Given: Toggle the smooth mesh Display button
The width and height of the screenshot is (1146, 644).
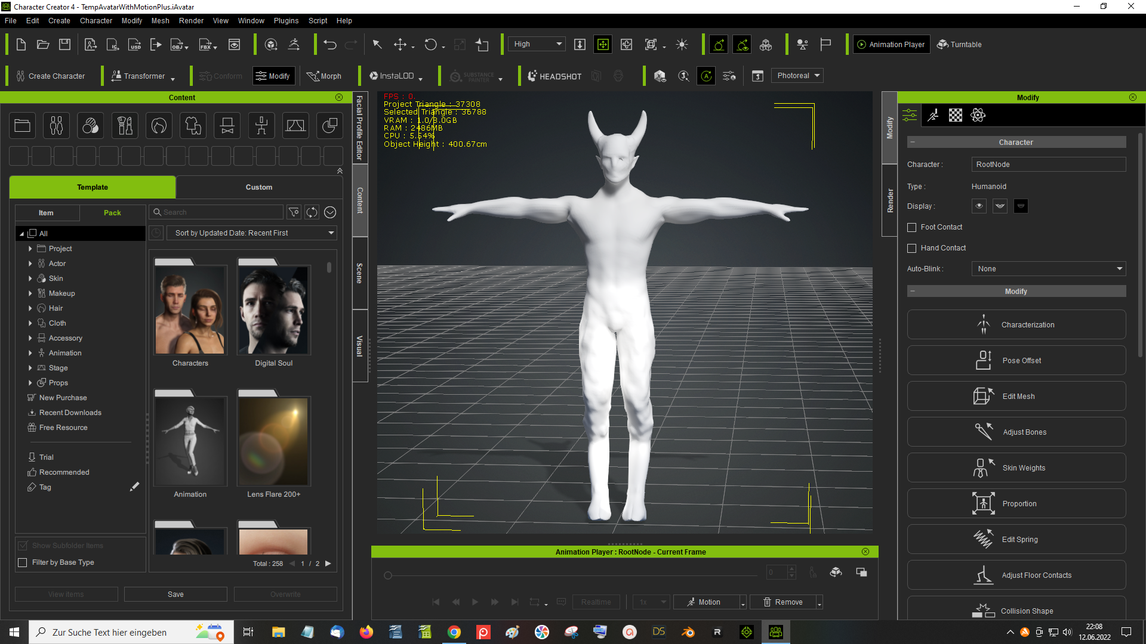Looking at the screenshot, I should [x=1000, y=206].
